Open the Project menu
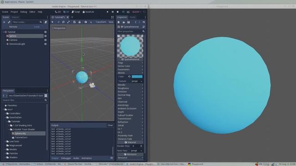 [14, 12]
